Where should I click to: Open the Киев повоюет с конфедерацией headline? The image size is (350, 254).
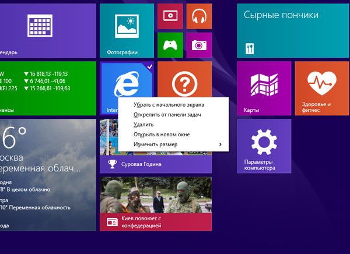[x=141, y=222]
